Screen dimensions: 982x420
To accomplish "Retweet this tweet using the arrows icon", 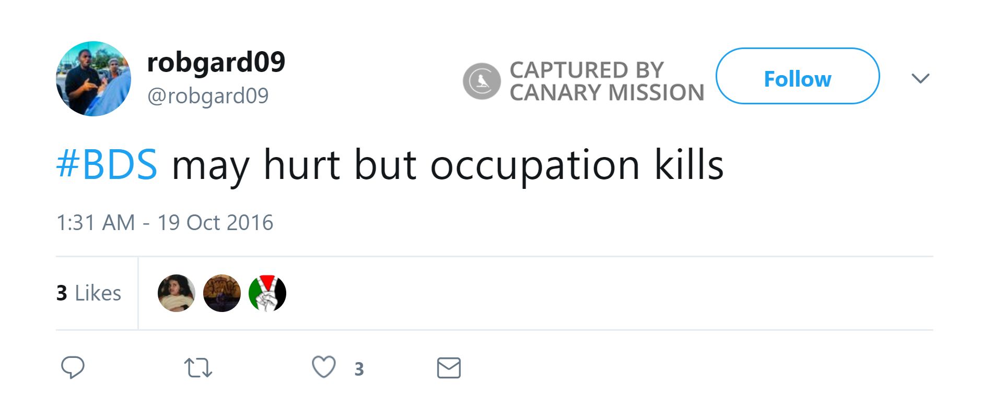I will pos(198,368).
